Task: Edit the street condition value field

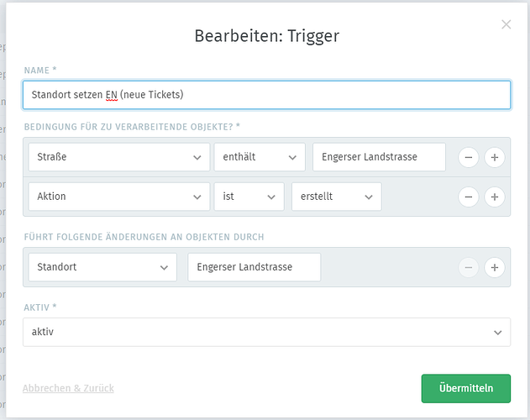Action: 380,157
